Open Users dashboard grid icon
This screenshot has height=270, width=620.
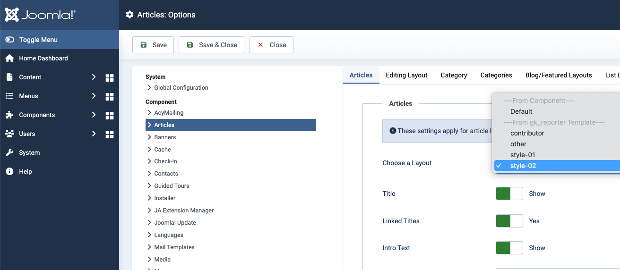pyautogui.click(x=110, y=134)
